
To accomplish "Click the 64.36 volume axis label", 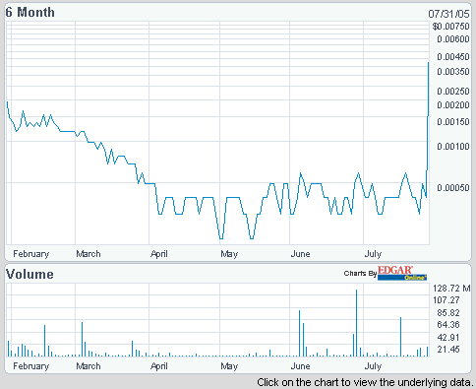I will point(448,325).
